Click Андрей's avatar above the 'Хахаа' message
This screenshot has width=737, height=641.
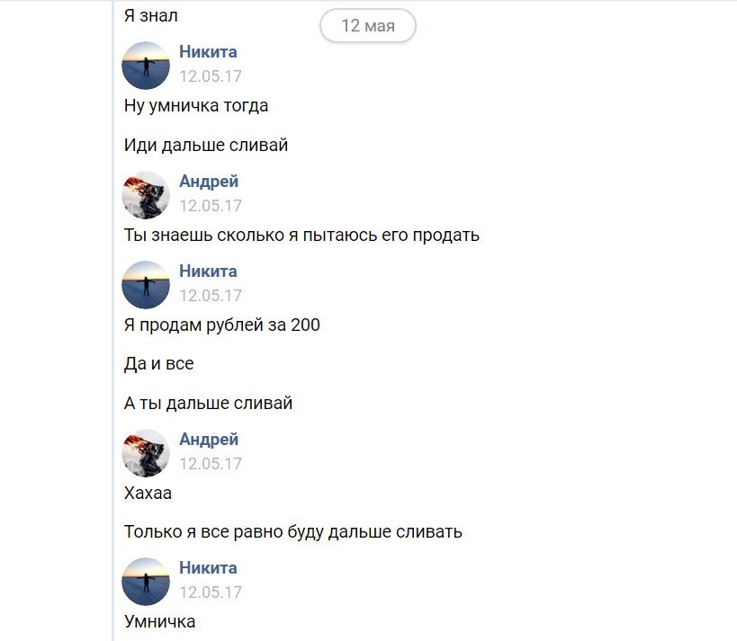146,453
